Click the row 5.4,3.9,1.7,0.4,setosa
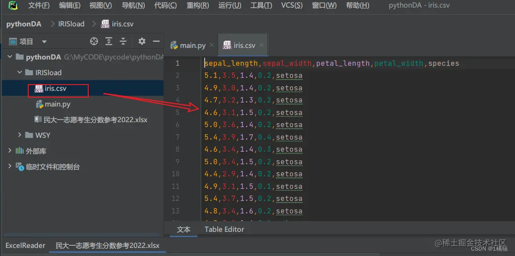 point(253,137)
